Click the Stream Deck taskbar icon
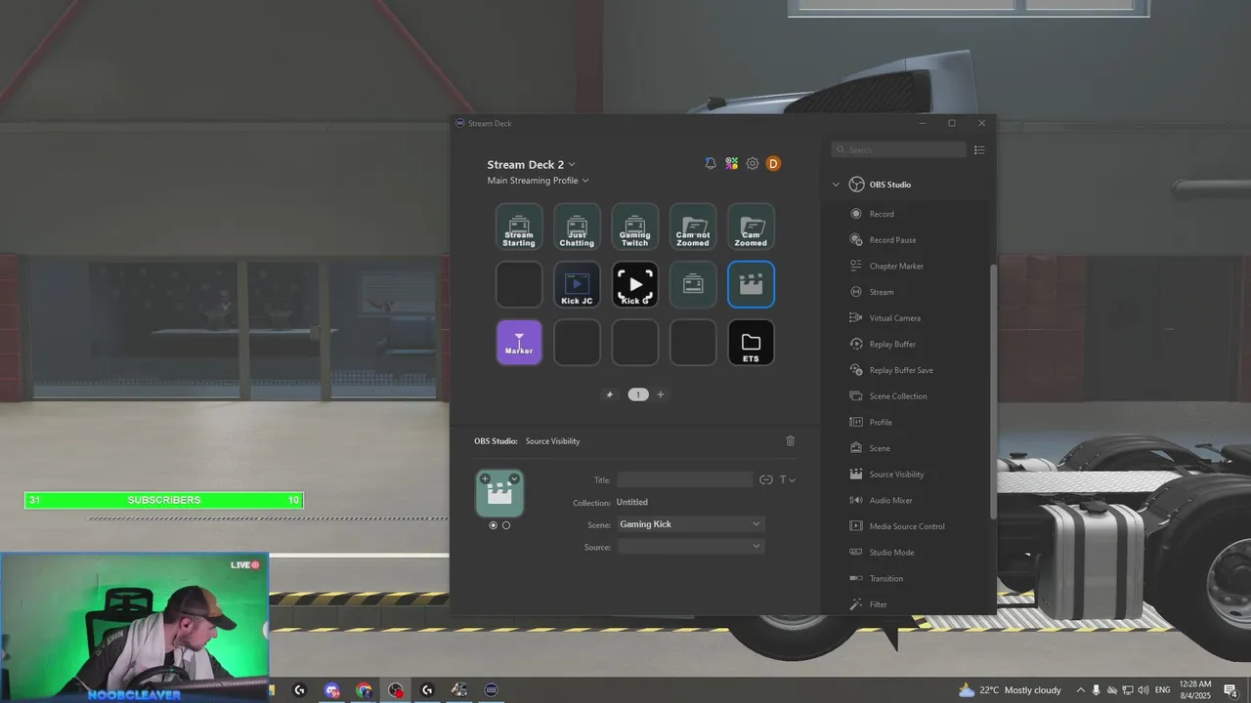 (x=492, y=690)
